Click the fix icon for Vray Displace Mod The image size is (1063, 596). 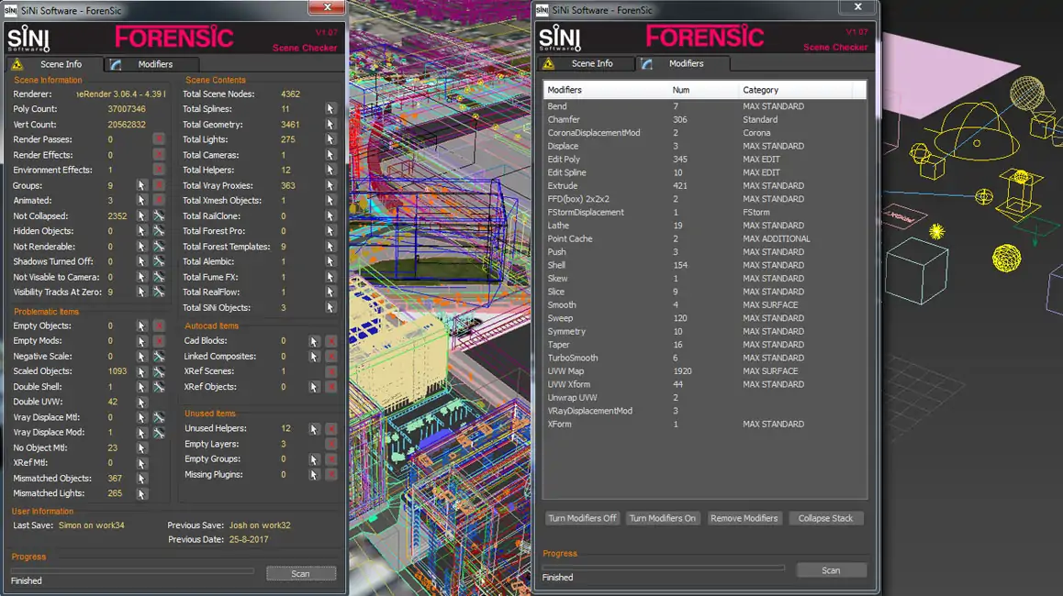coord(159,433)
